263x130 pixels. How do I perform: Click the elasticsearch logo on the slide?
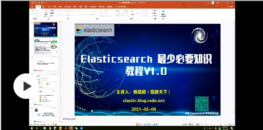[x=95, y=30]
